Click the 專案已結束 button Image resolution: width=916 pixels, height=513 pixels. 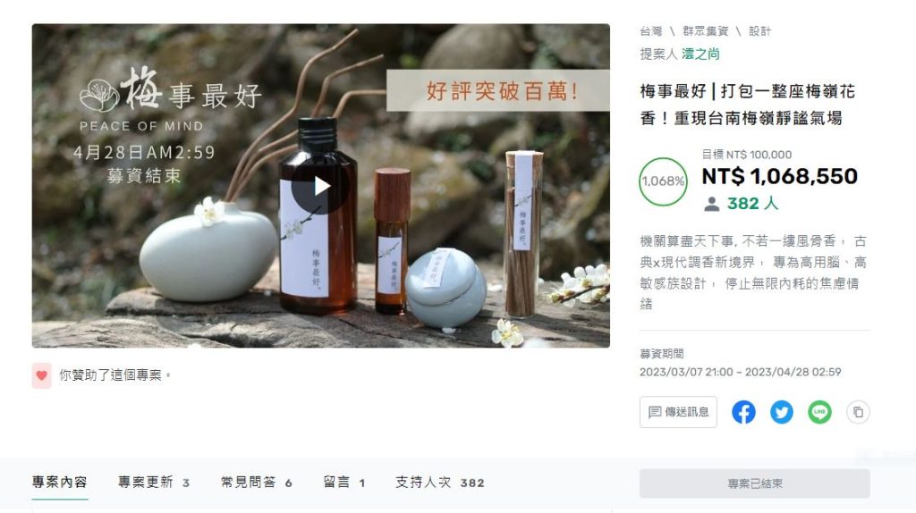click(x=755, y=484)
